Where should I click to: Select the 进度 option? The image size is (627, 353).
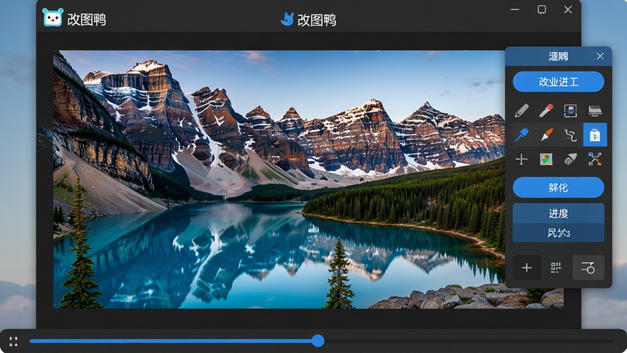click(558, 213)
